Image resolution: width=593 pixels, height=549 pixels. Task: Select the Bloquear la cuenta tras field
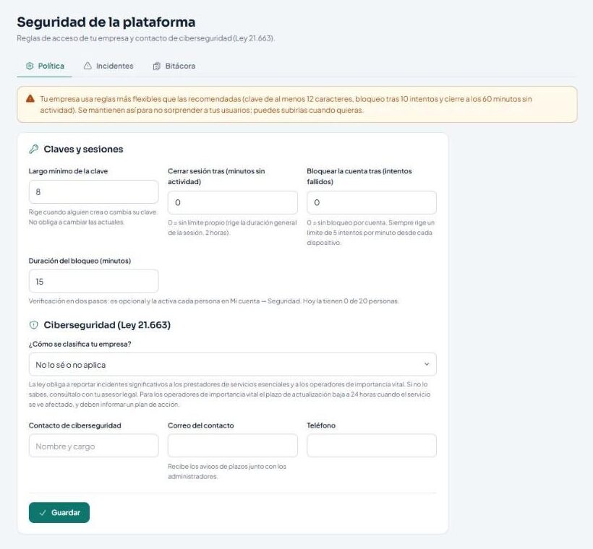coord(372,202)
